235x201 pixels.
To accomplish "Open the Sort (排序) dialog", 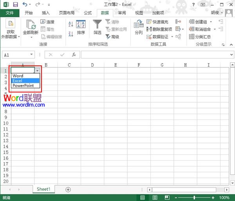I will tap(81, 27).
